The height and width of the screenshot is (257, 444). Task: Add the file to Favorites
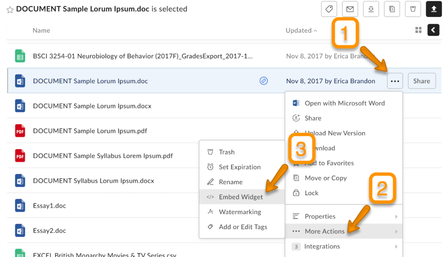click(x=328, y=163)
